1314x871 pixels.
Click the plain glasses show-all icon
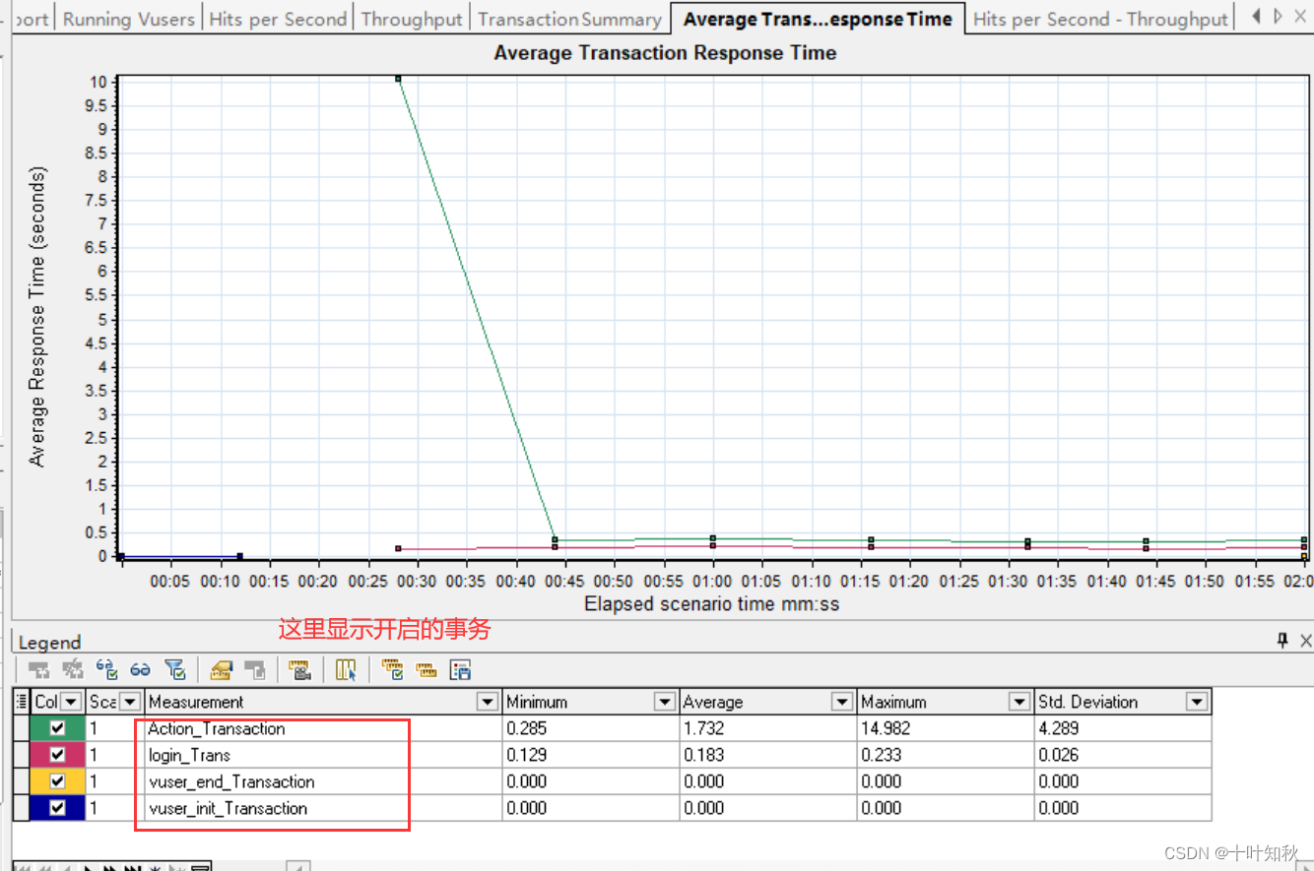(141, 670)
